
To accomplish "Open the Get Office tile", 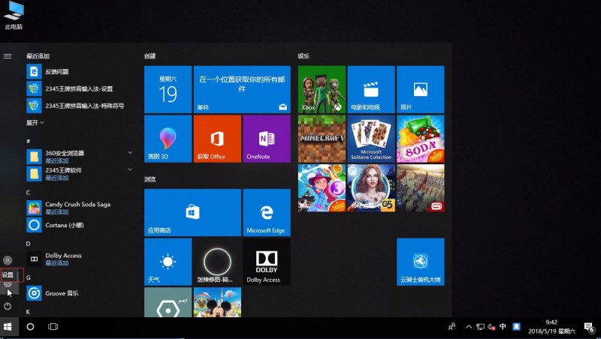I will (217, 139).
